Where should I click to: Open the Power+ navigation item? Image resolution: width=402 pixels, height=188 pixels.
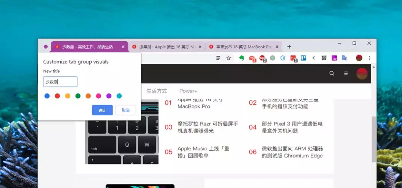(x=188, y=91)
